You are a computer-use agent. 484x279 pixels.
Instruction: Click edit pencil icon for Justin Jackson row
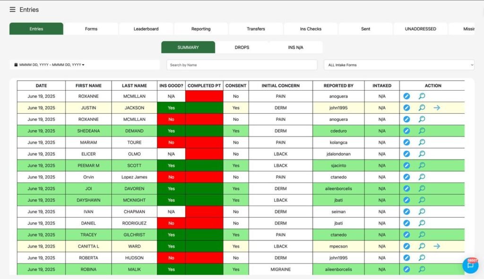click(x=406, y=108)
